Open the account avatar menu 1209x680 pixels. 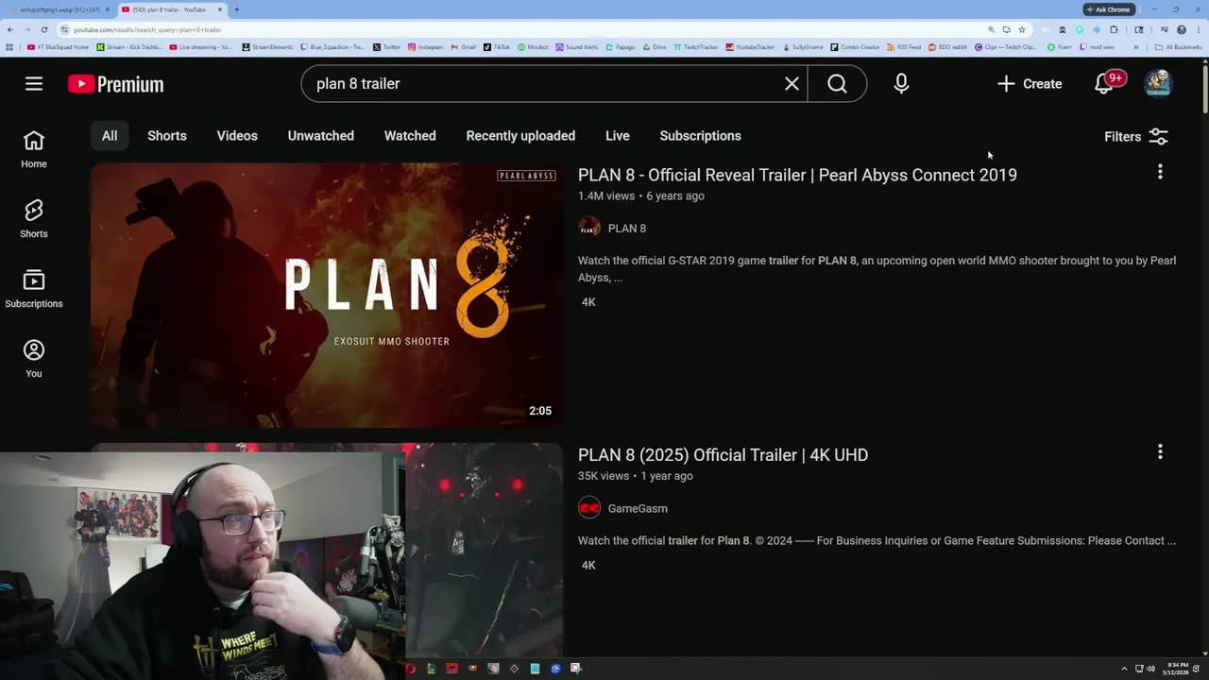pyautogui.click(x=1158, y=83)
